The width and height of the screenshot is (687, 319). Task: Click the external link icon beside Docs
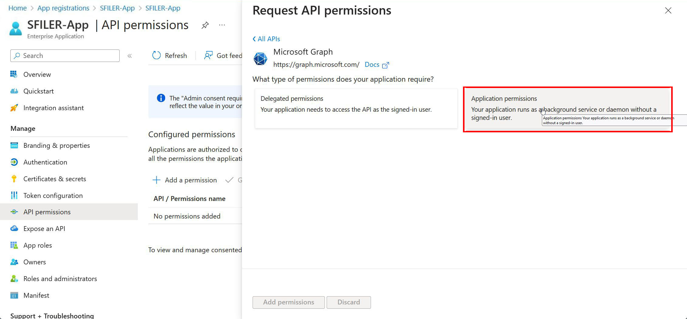(x=386, y=65)
